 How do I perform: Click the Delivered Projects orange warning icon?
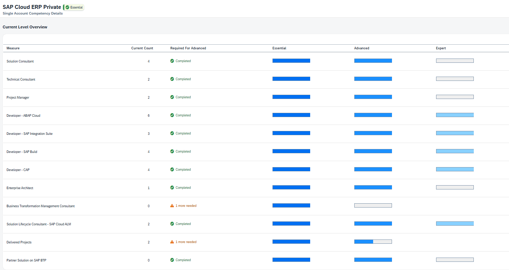(172, 242)
